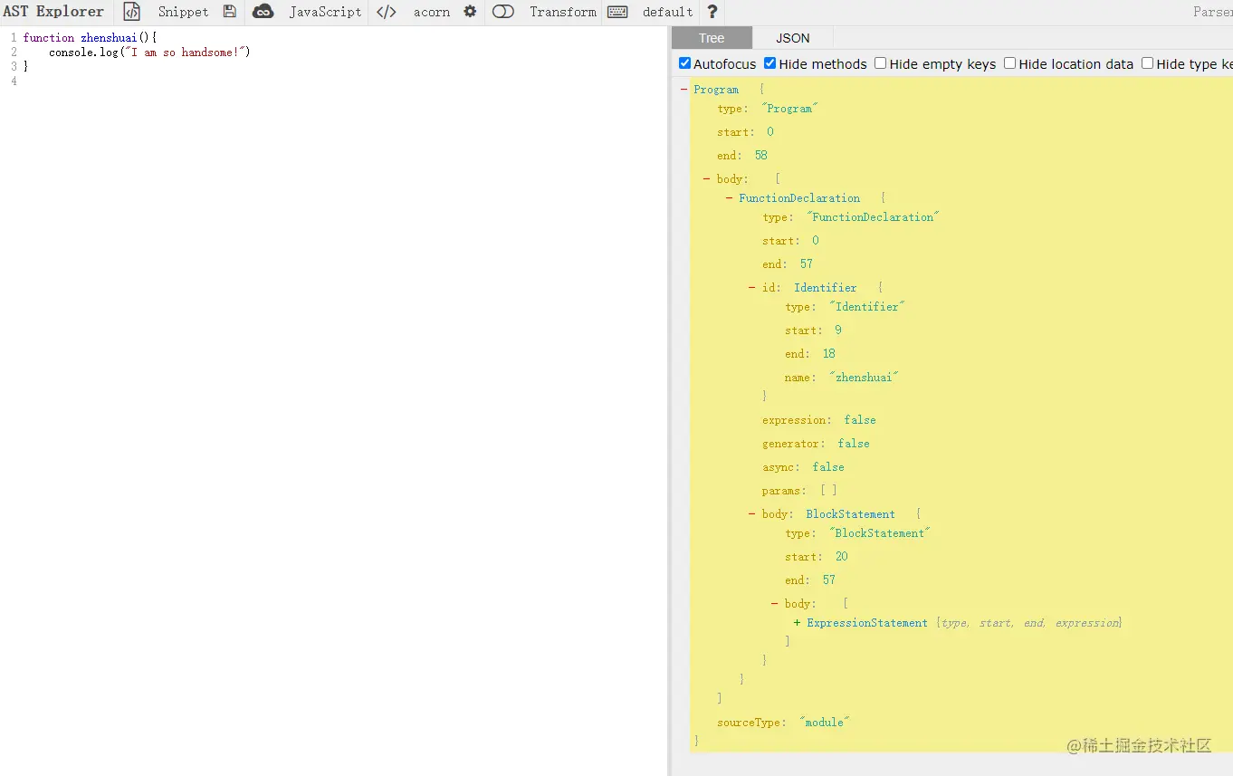1233x776 pixels.
Task: Click the 'expression: false' row
Action: click(x=819, y=420)
